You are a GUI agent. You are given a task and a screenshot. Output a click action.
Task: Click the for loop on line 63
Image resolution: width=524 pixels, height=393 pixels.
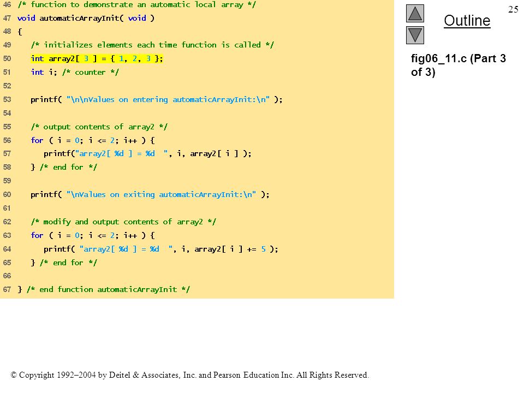pos(93,236)
